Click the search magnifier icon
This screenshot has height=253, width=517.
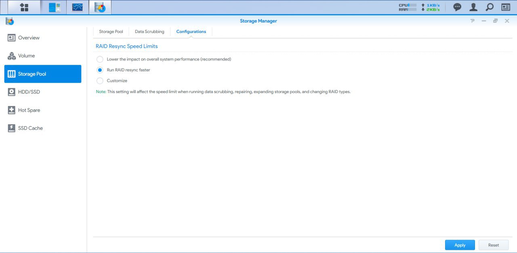(x=489, y=7)
